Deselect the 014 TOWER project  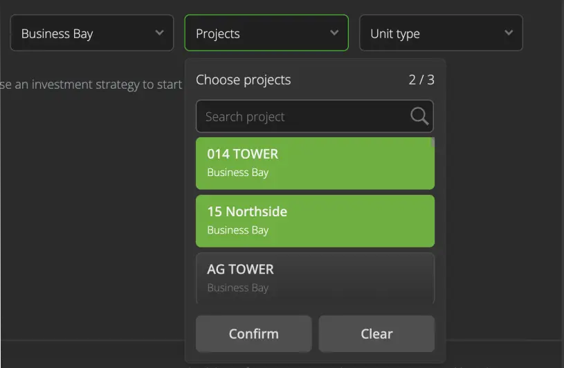point(315,163)
